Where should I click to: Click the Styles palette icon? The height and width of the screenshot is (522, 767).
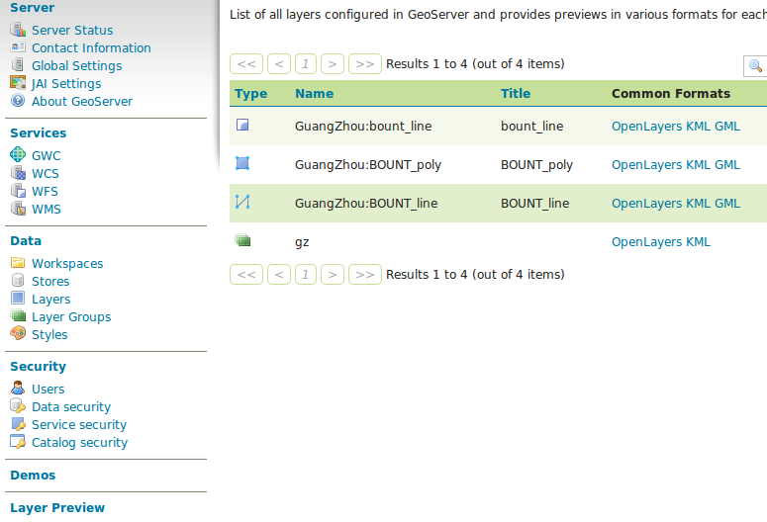click(x=18, y=333)
